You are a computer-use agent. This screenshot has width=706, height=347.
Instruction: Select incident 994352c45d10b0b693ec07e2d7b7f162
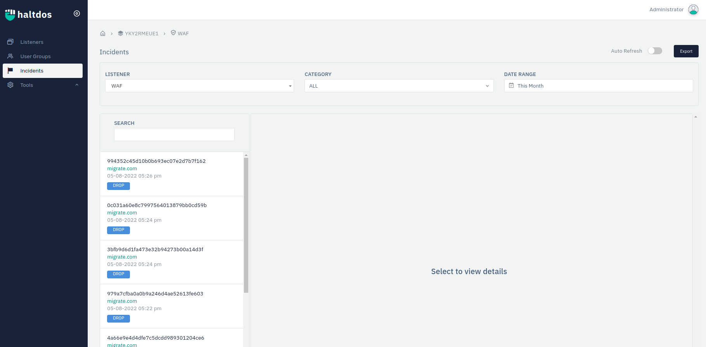click(171, 174)
